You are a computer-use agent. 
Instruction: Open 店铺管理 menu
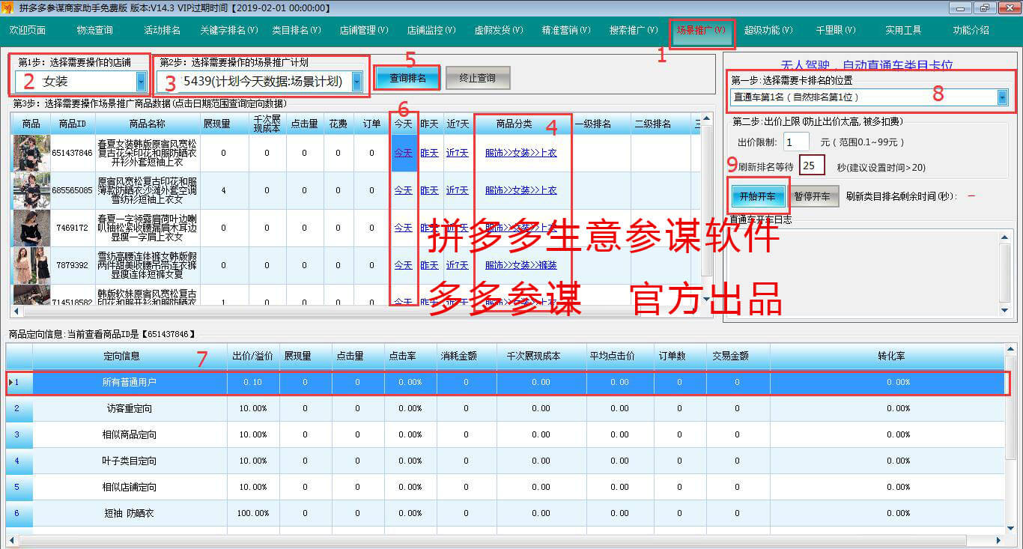click(x=364, y=31)
